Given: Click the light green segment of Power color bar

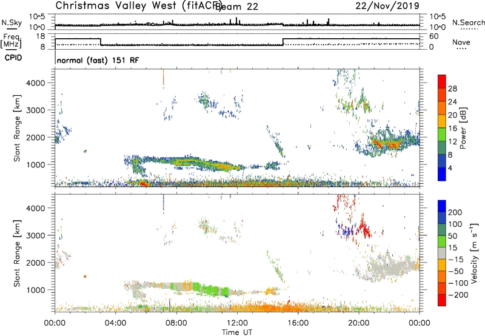Looking at the screenshot, I should click(442, 134).
